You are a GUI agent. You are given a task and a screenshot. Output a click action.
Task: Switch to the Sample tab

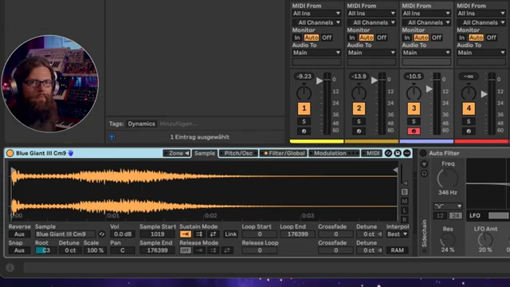pyautogui.click(x=205, y=153)
